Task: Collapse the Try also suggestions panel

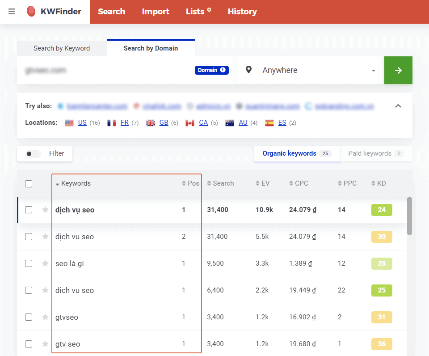Action: point(398,106)
